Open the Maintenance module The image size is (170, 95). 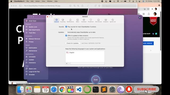(x=33, y=51)
